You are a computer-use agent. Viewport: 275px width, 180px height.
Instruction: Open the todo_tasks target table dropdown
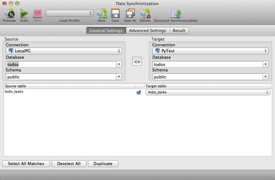[208, 92]
